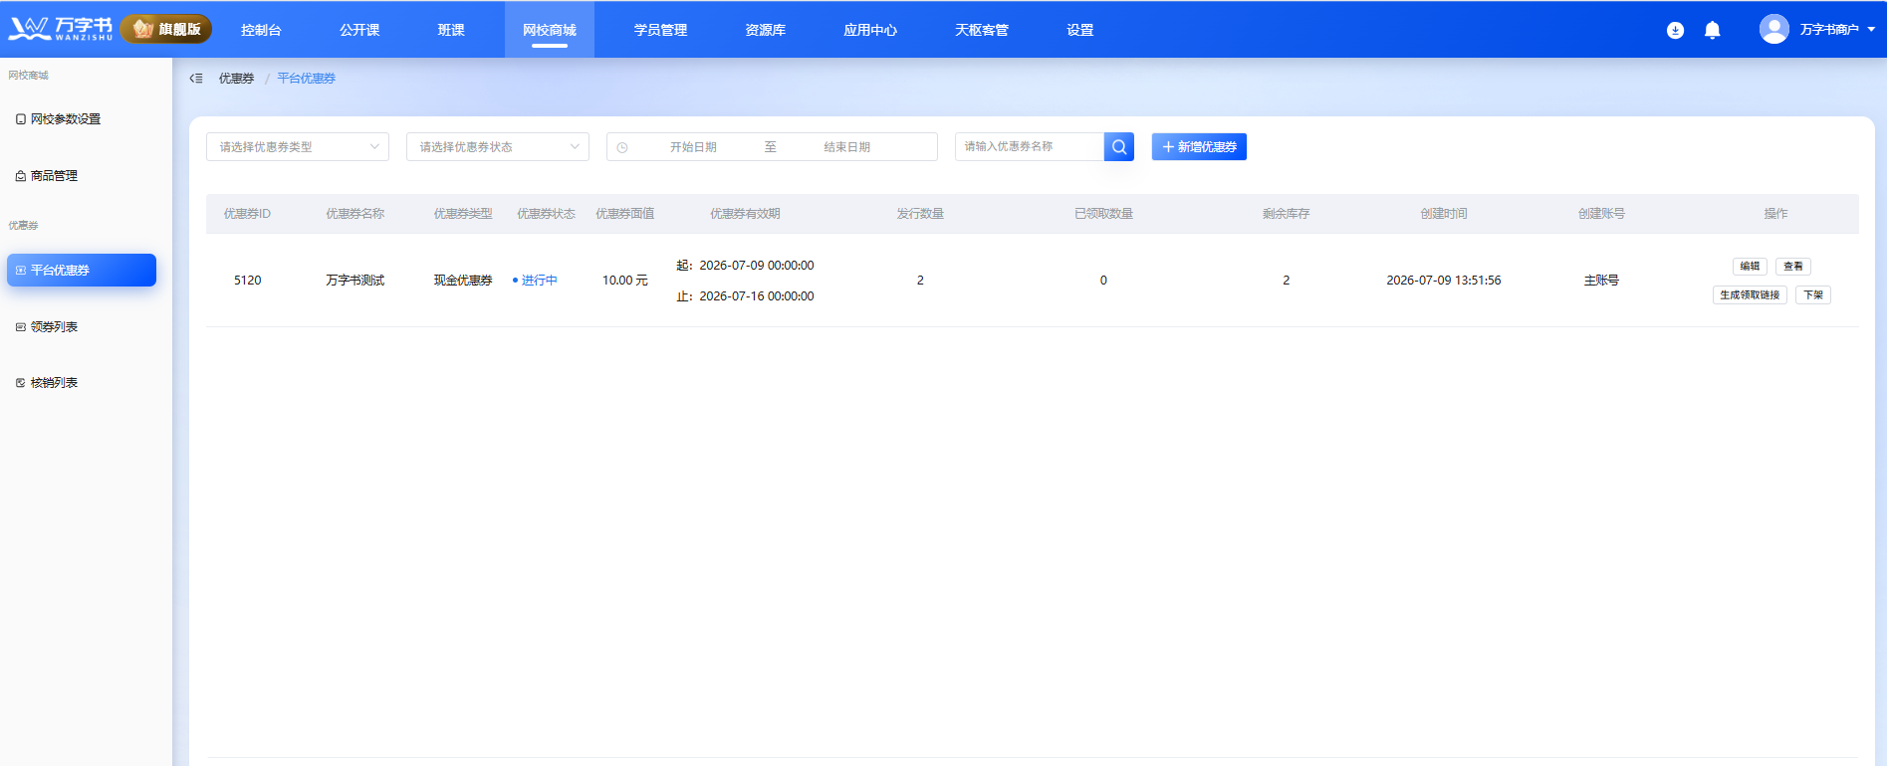Open the download center icon
Viewport: 1887px width, 766px height.
point(1676,30)
